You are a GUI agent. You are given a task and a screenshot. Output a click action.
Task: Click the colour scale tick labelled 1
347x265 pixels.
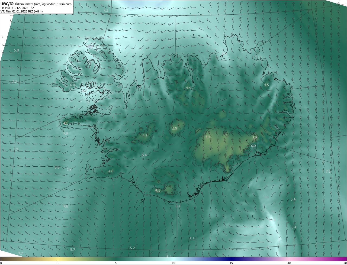(58, 263)
